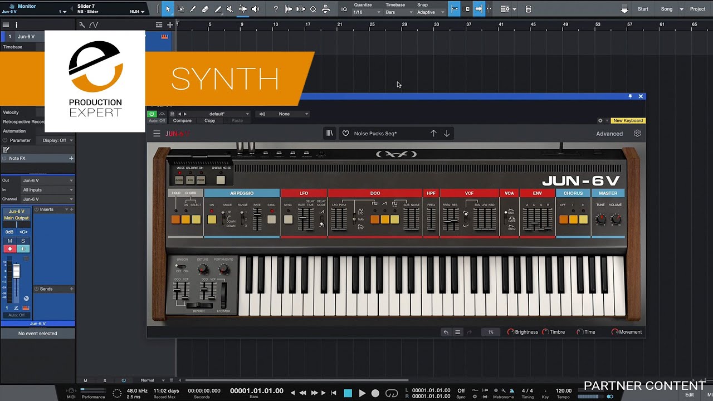The width and height of the screenshot is (713, 401).
Task: Select the Arrow tool in the toolbar
Action: coord(168,9)
